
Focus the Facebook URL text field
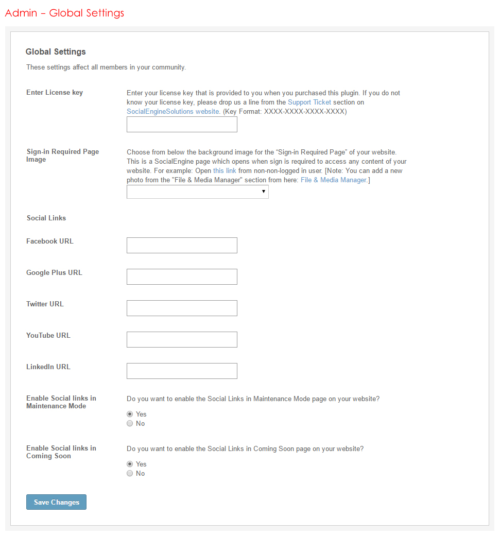(182, 246)
